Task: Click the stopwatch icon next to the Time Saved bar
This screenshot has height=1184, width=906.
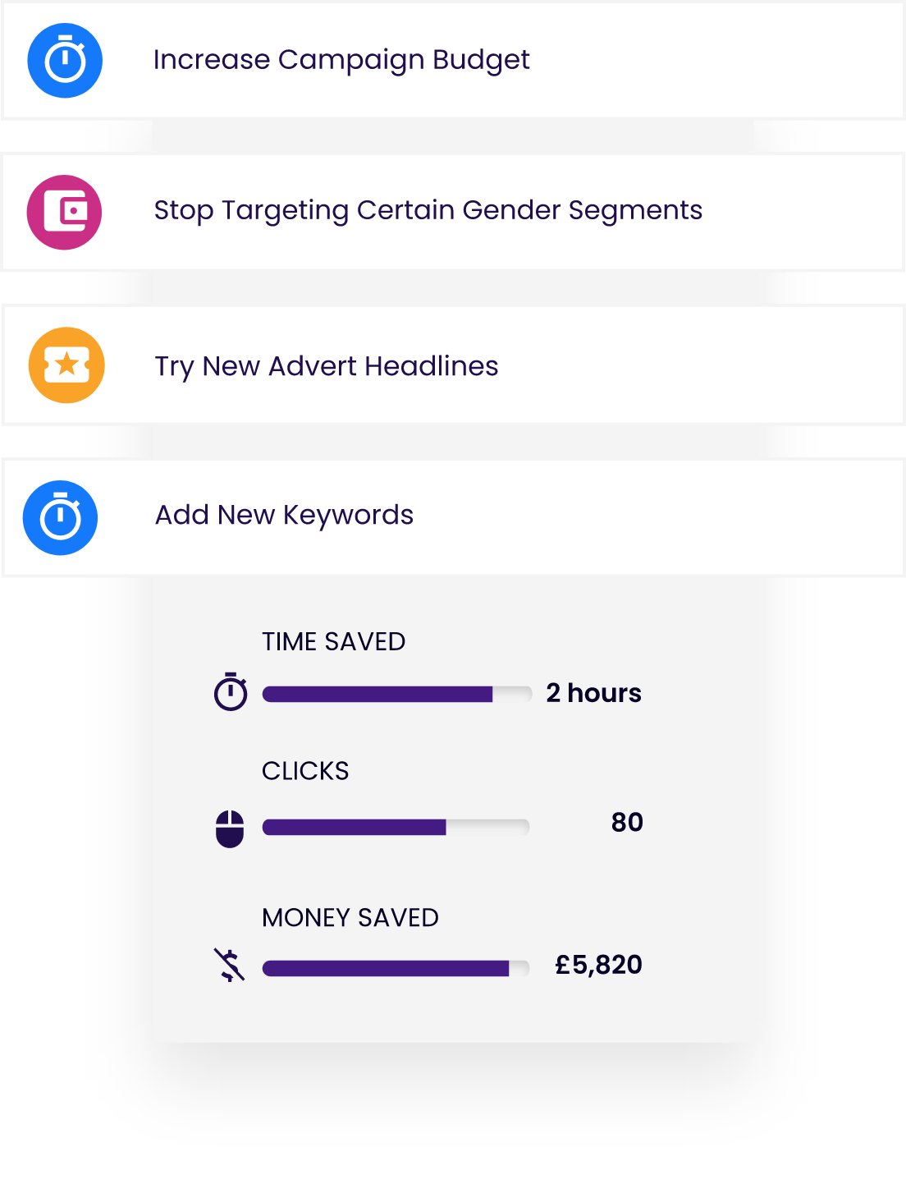Action: click(231, 692)
